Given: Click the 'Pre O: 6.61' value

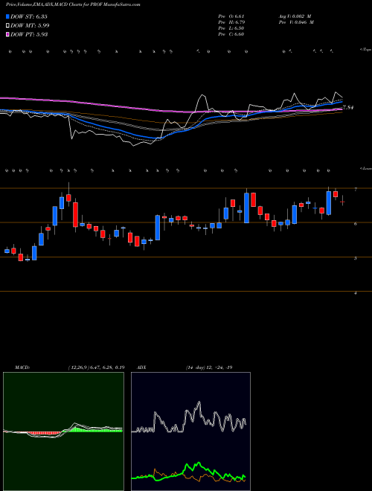Looking at the screenshot, I should [231, 16].
